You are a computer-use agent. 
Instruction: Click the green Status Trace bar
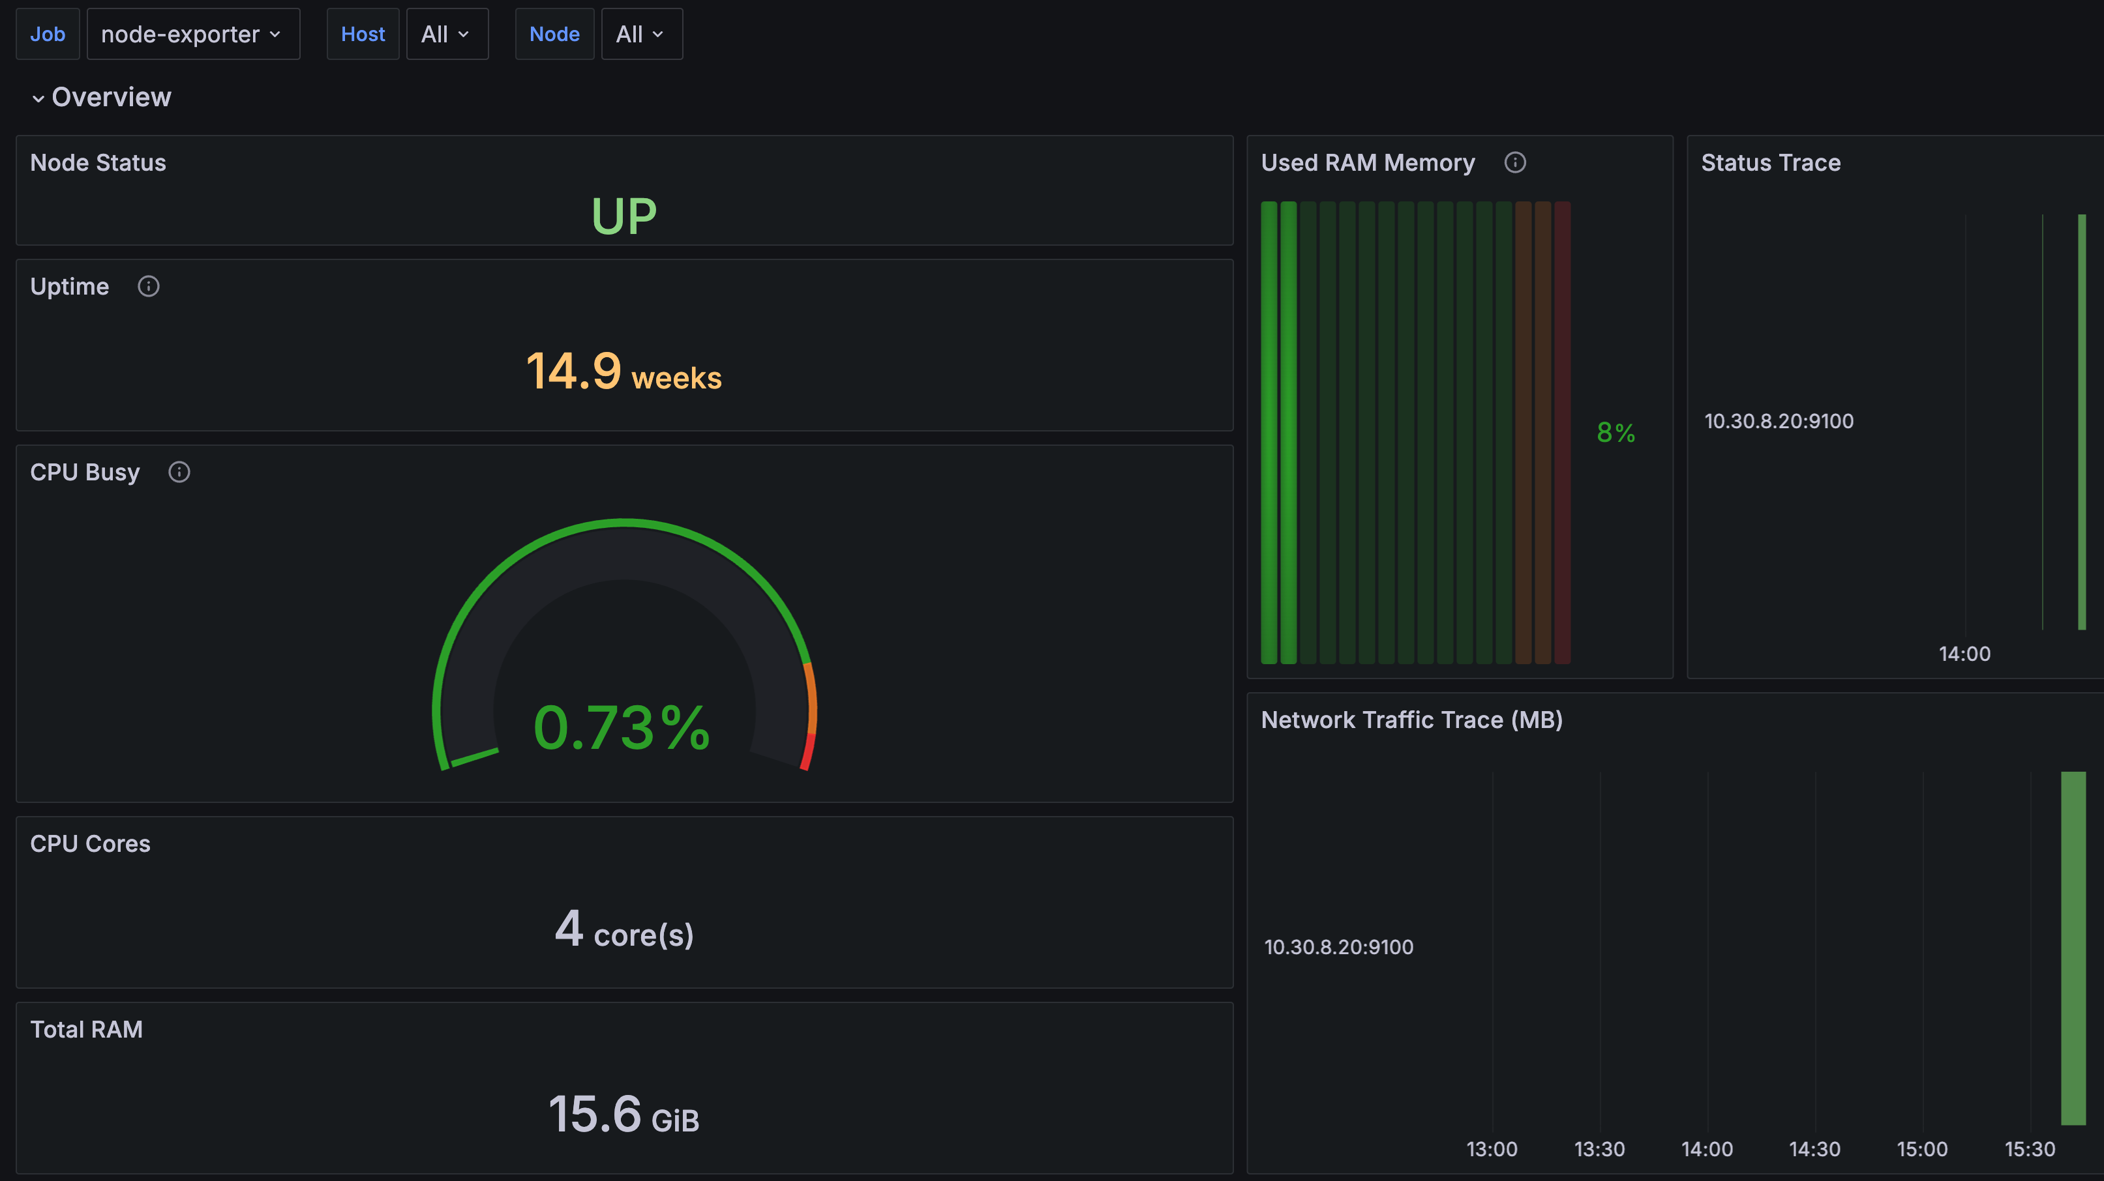coord(2081,421)
